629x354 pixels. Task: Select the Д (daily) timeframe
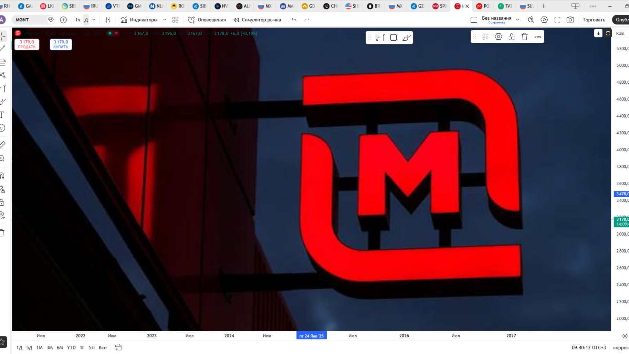pos(86,20)
